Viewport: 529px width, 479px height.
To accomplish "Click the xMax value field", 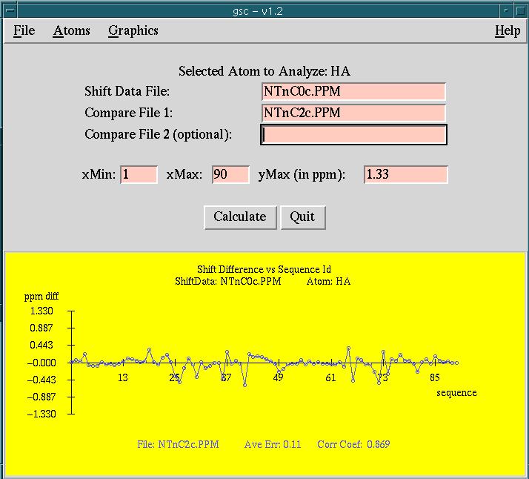I will (x=230, y=175).
